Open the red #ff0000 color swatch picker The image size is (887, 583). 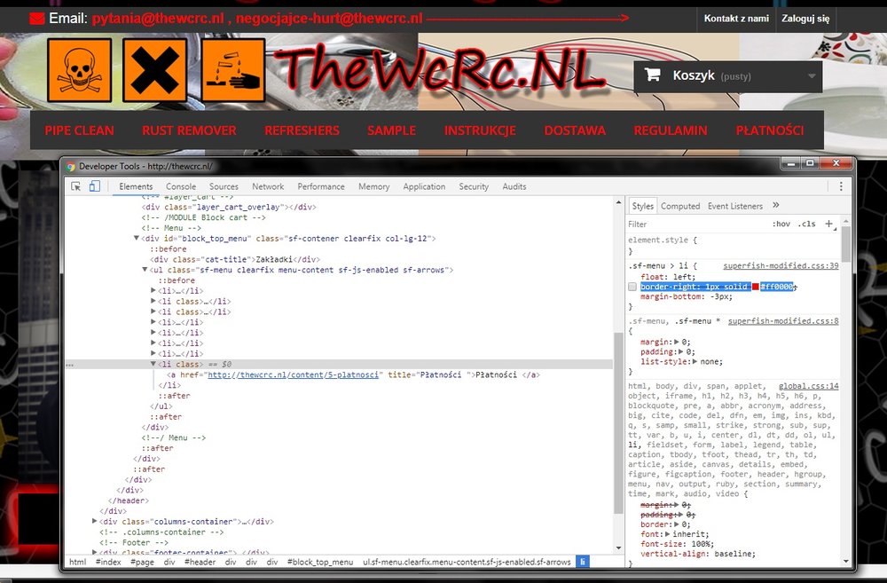755,287
